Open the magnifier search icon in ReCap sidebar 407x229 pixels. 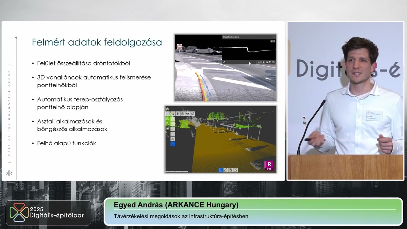pos(167,123)
